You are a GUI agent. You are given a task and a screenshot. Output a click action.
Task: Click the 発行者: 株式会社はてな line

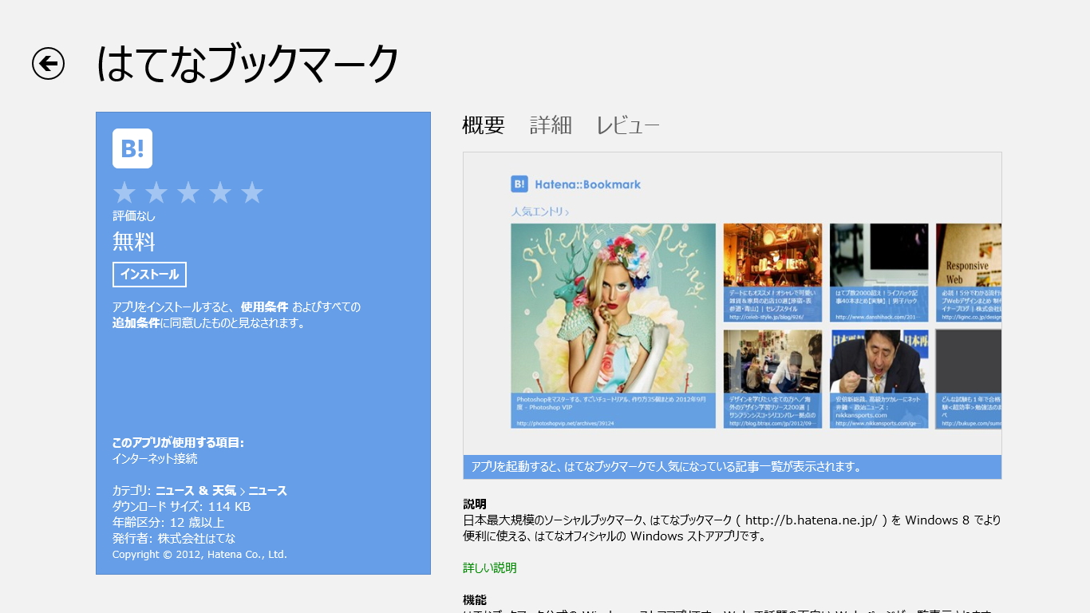174,539
